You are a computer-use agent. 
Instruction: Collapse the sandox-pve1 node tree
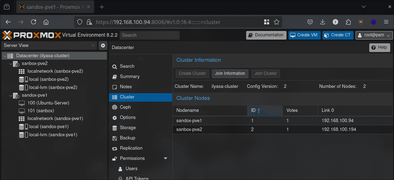pos(10,95)
